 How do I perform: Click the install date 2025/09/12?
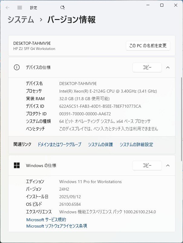click(70, 197)
